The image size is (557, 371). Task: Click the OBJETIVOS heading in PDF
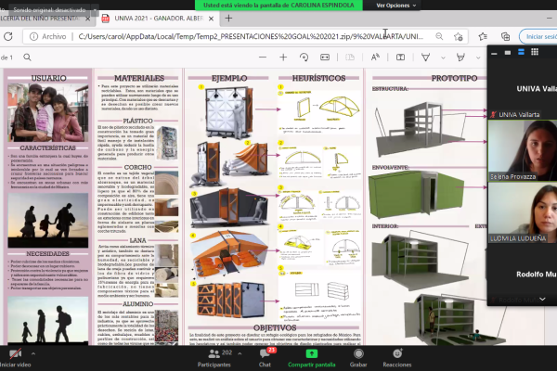pyautogui.click(x=275, y=327)
